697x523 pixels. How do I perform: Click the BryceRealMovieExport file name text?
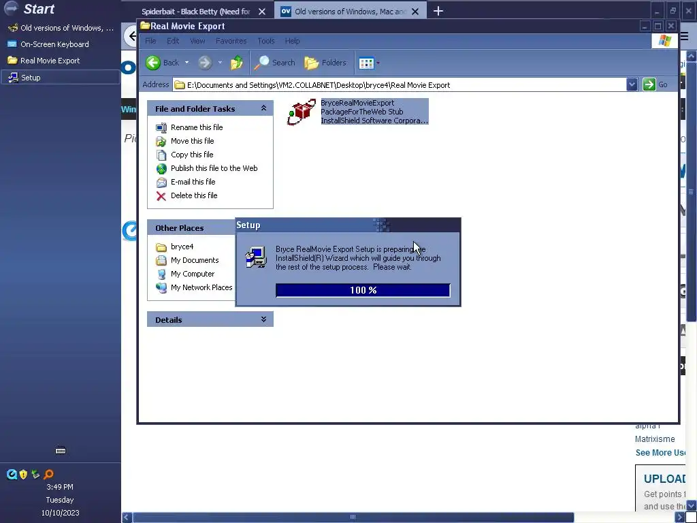tap(357, 103)
